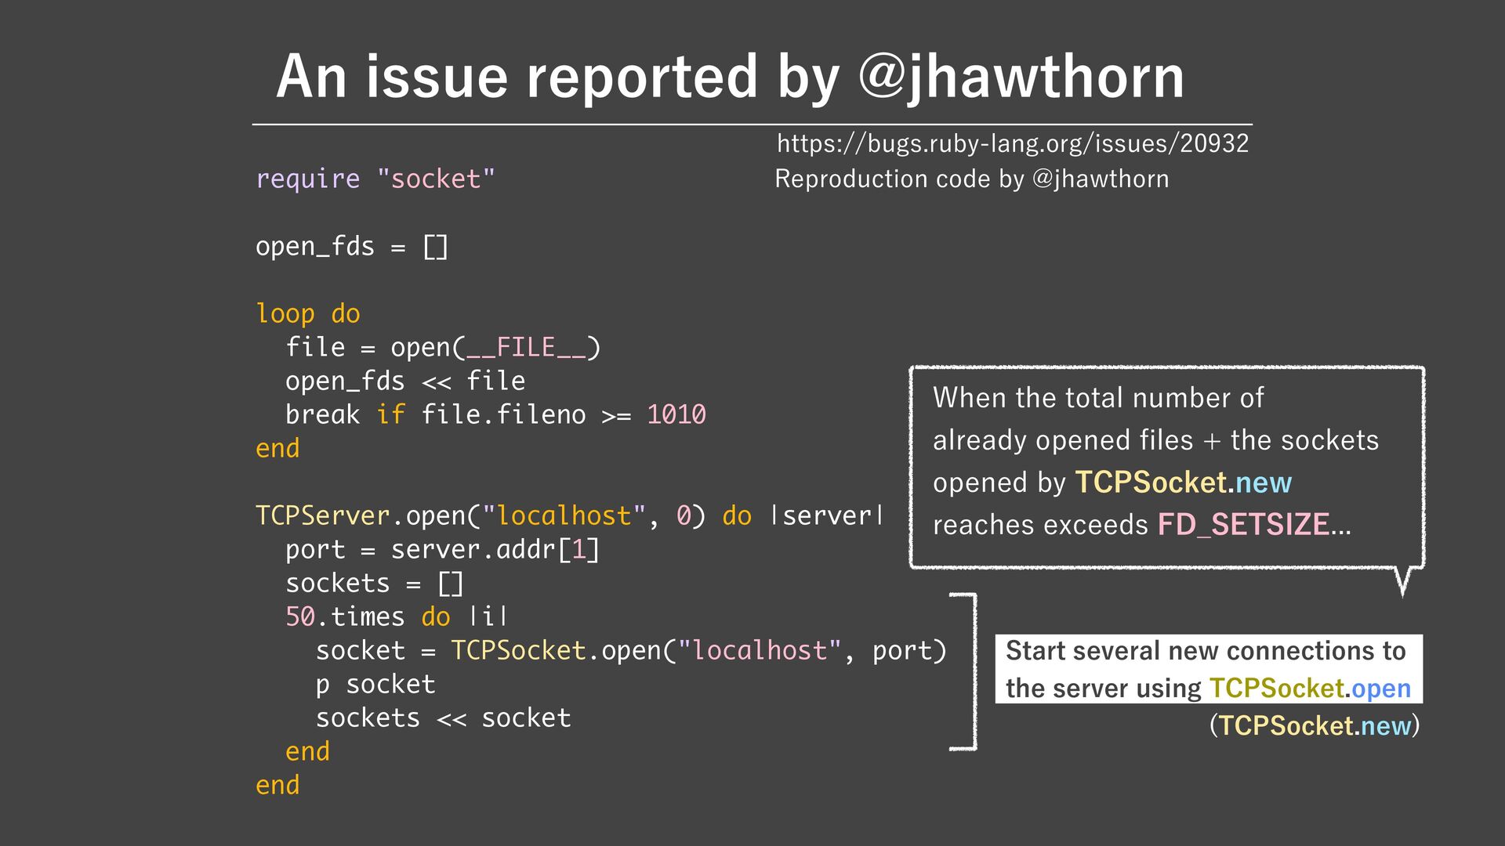Click the TCPSocket.open("localhost", port) call

[698, 650]
